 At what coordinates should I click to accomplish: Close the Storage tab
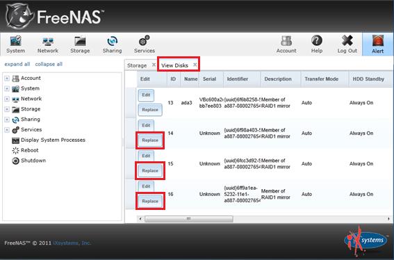[x=154, y=65]
